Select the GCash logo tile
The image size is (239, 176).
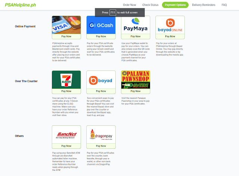101,25
